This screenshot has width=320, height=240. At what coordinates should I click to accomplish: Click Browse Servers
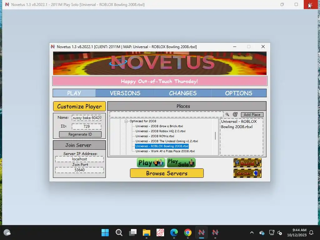coord(167,173)
